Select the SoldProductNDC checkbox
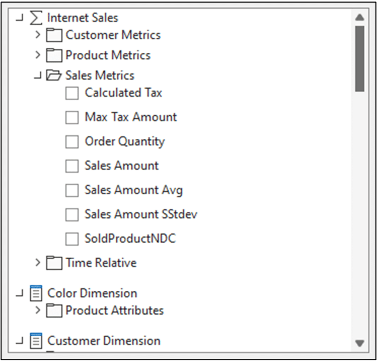The image size is (379, 363). click(72, 239)
